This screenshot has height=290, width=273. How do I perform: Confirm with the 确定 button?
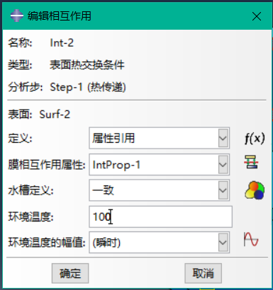coord(70,273)
